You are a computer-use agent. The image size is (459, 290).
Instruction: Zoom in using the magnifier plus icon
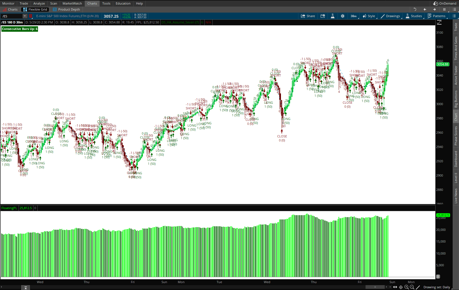406,287
